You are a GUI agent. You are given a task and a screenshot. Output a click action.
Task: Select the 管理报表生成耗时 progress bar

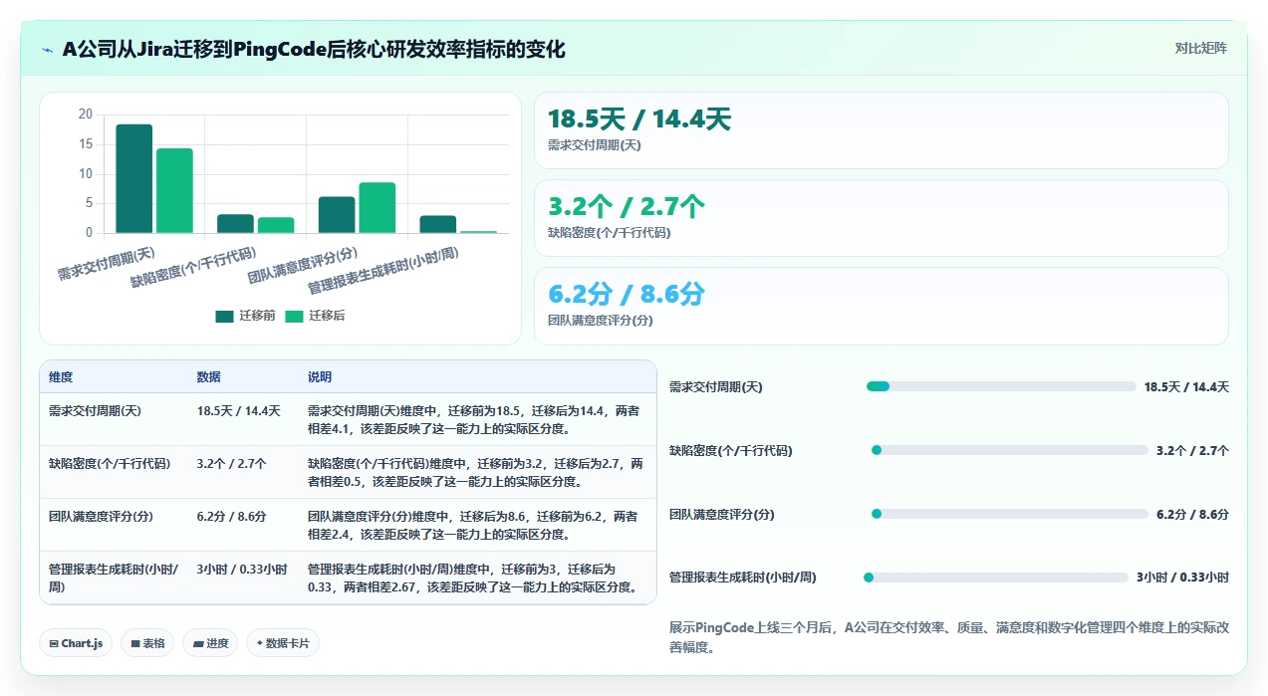(x=996, y=578)
